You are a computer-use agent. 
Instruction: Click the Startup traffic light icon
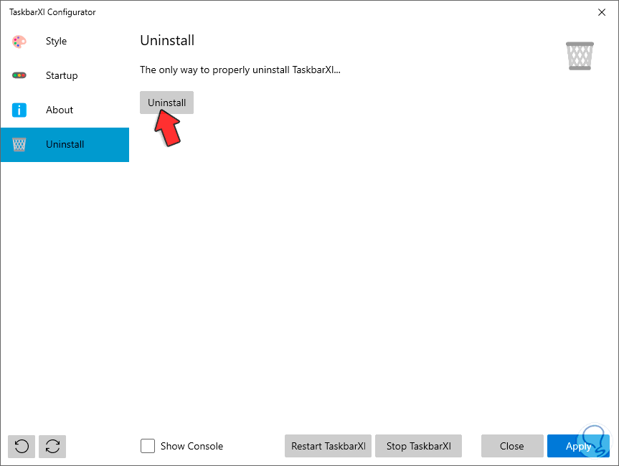click(x=19, y=75)
